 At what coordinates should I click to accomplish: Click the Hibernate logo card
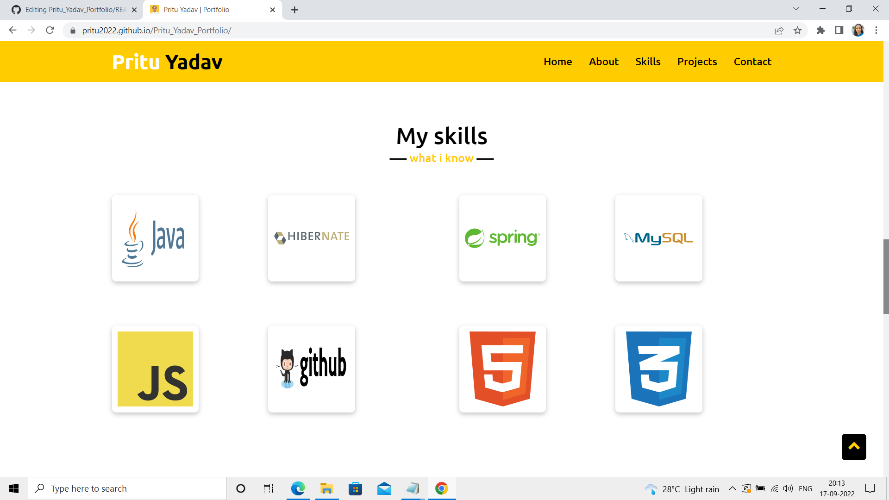pos(312,238)
